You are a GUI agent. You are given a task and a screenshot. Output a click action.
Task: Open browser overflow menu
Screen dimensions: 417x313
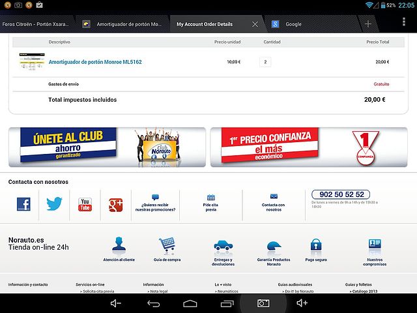tap(403, 24)
